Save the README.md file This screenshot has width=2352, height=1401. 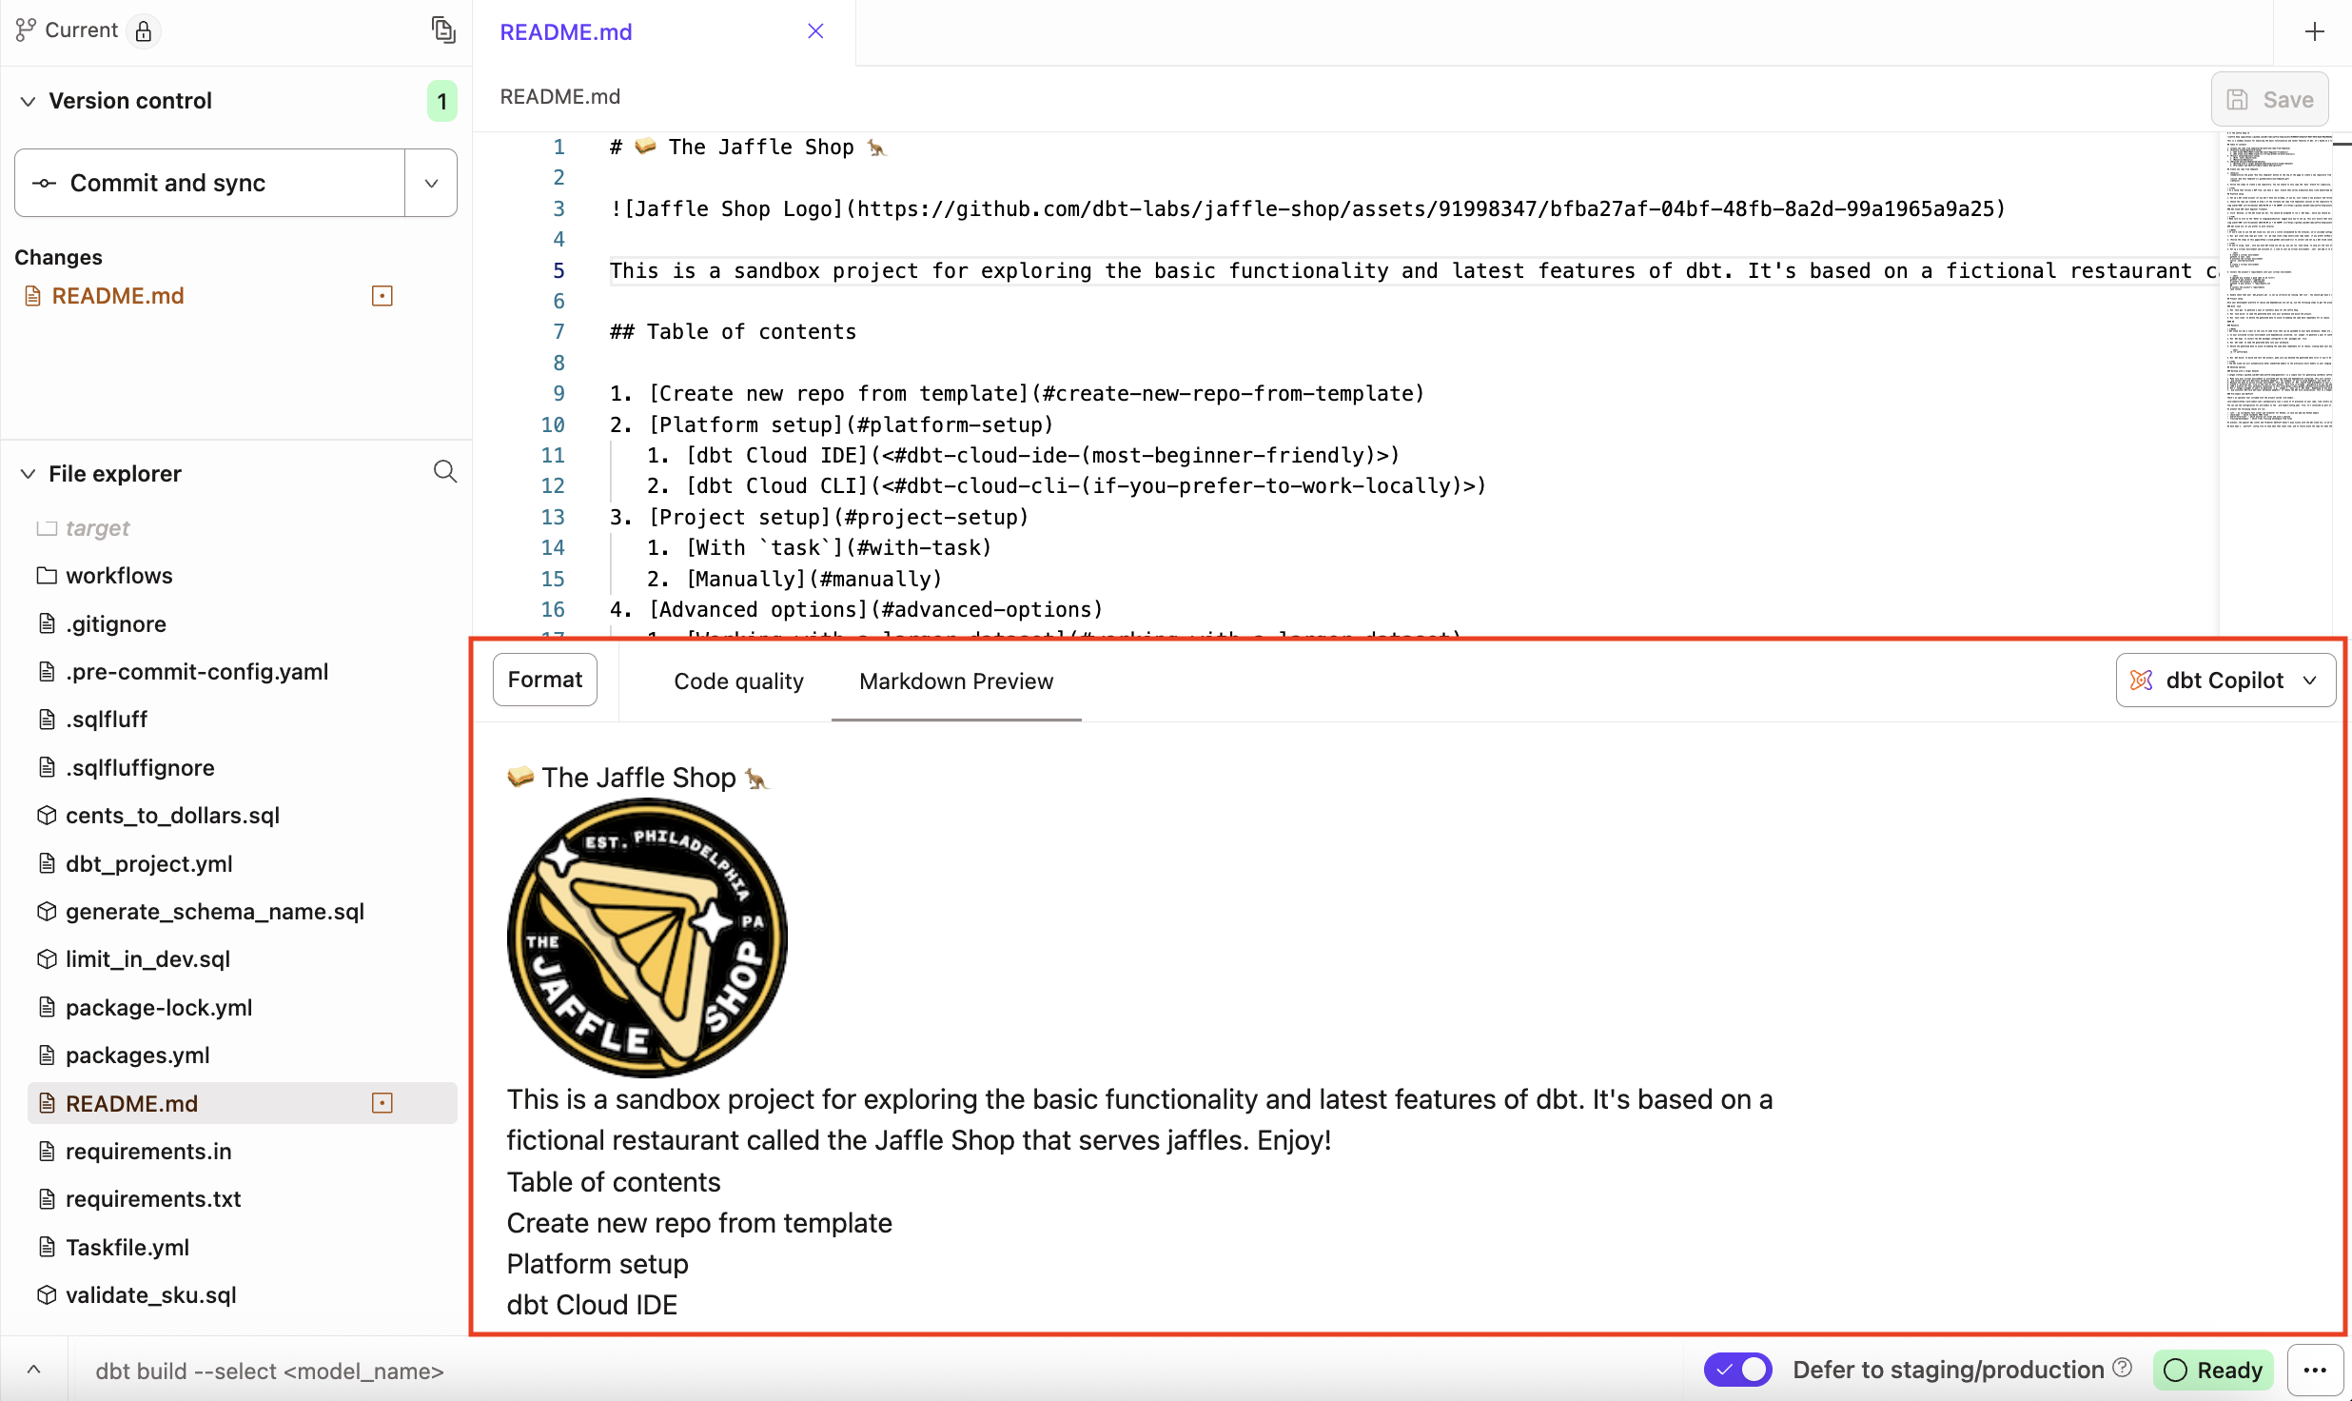click(2269, 98)
